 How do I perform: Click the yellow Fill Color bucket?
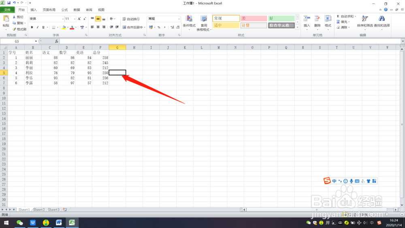pos(64,27)
